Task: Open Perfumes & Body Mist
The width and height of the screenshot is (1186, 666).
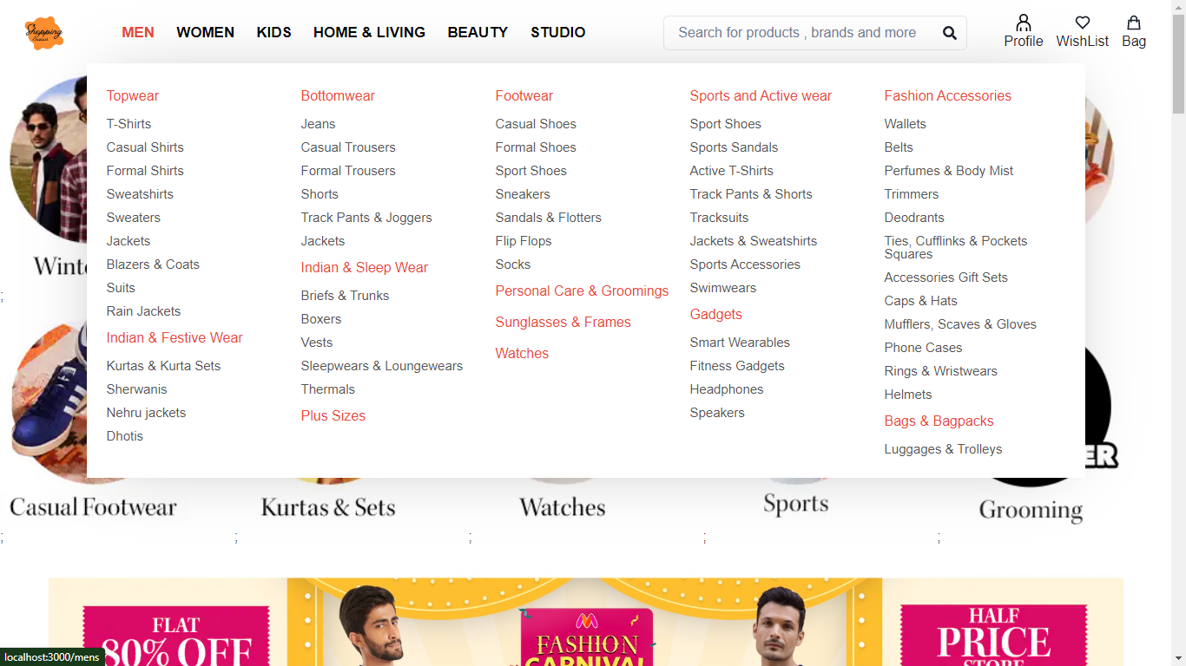Action: pos(949,171)
